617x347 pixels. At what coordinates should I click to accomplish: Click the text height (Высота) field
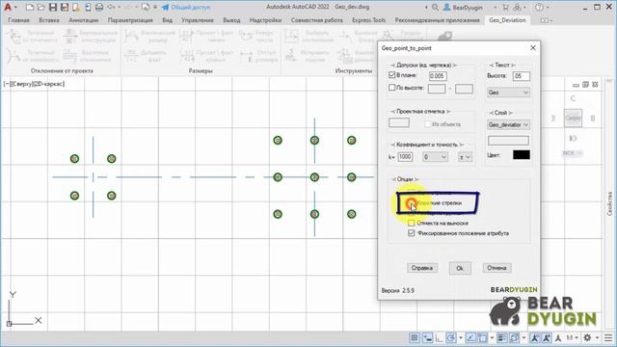(522, 76)
